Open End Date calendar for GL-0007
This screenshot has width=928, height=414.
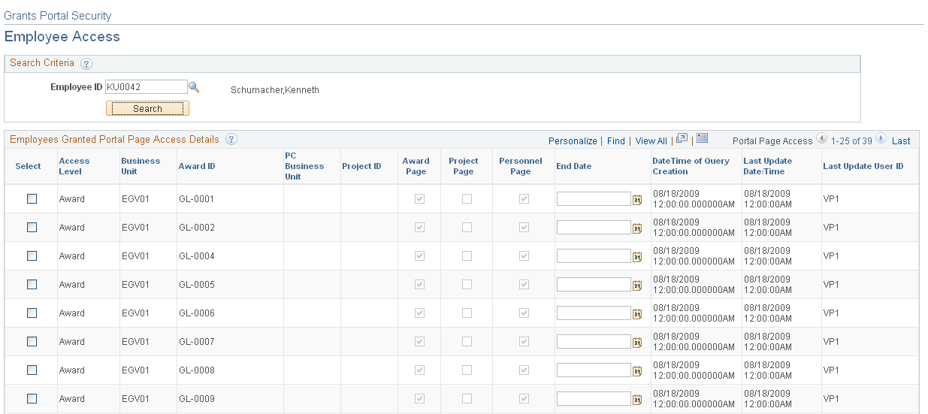(x=637, y=343)
